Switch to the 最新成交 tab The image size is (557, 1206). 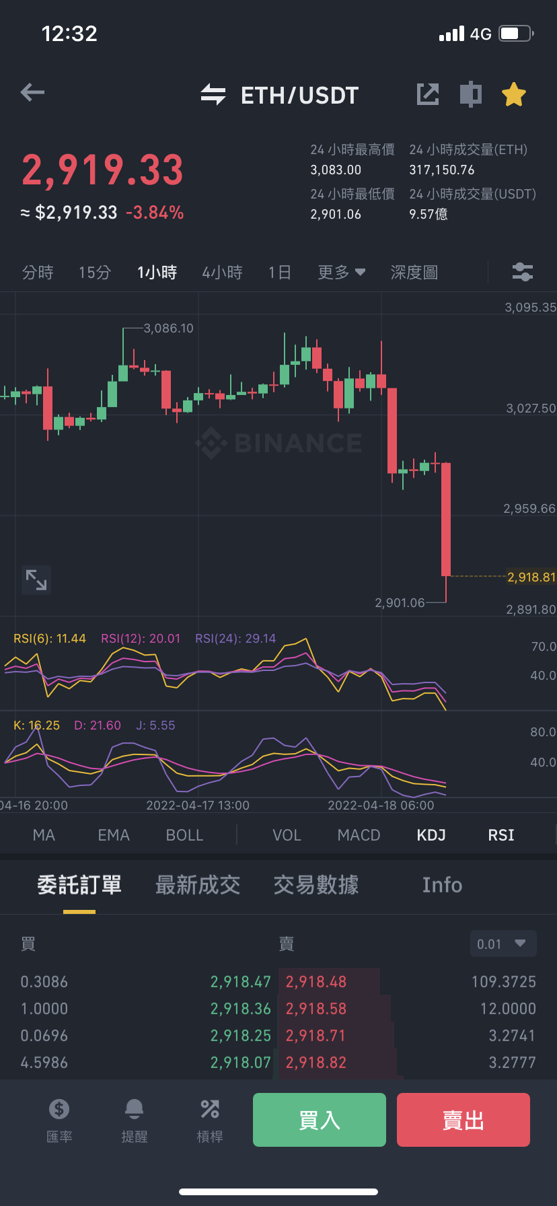[198, 885]
